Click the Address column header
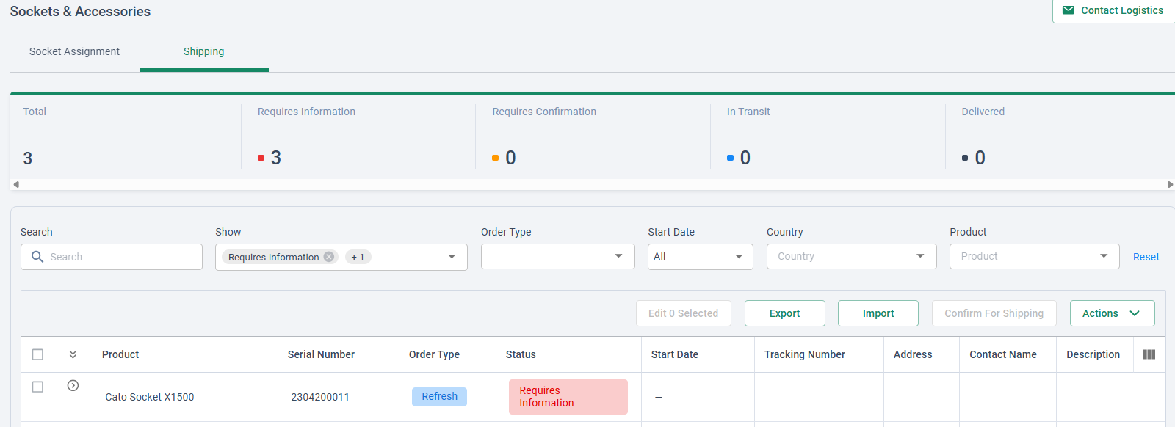Image resolution: width=1175 pixels, height=427 pixels. pos(913,354)
